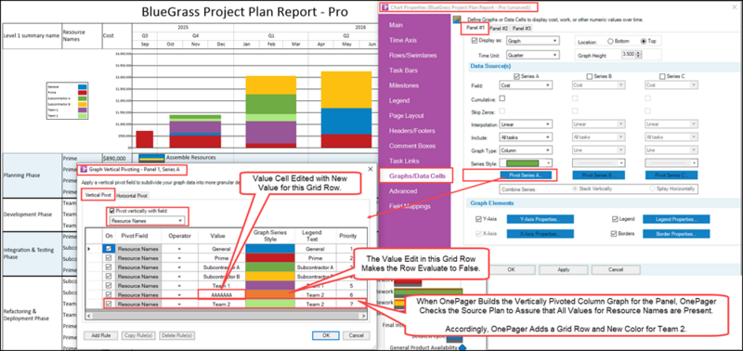Enable the Series C checkbox
The image size is (743, 351).
click(662, 76)
